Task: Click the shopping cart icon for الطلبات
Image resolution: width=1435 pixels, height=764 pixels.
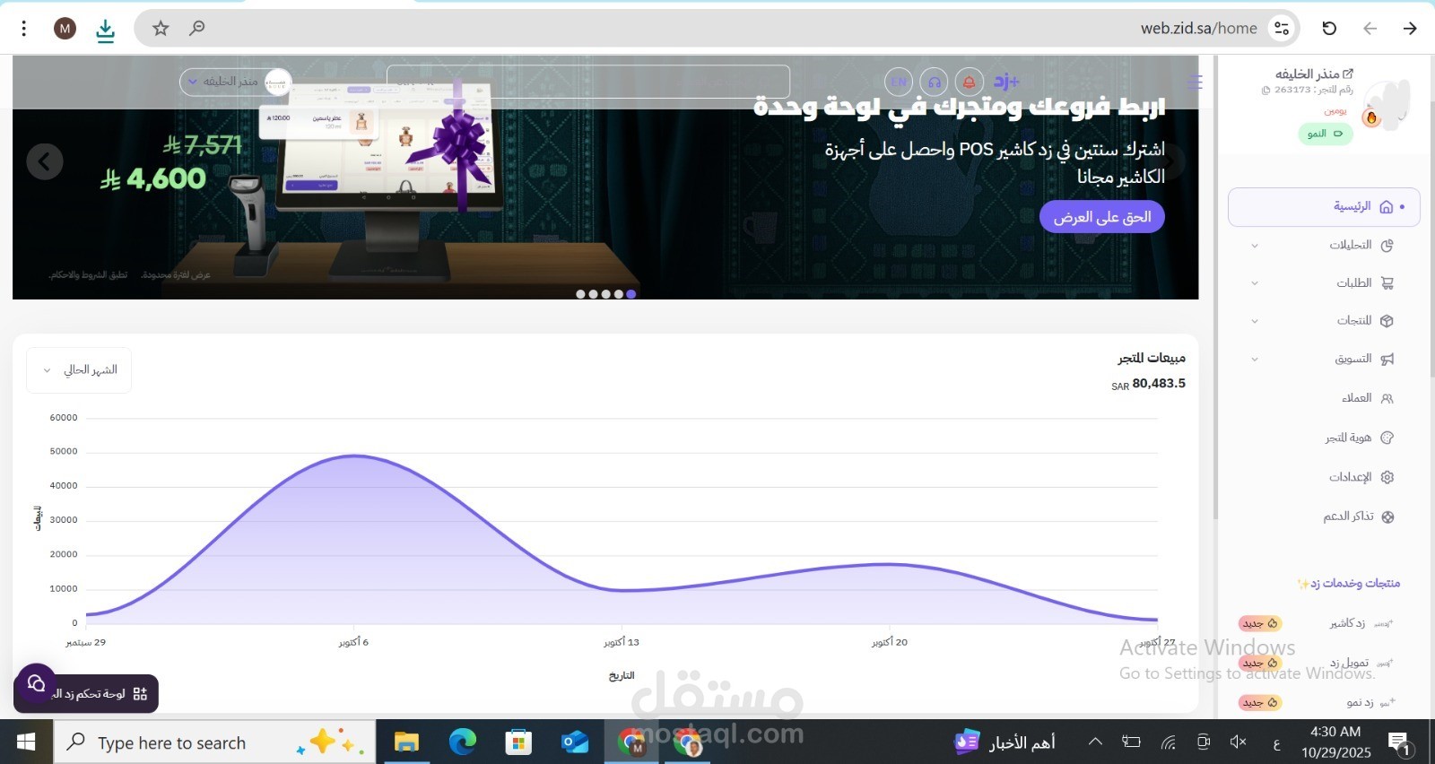Action: pos(1387,283)
